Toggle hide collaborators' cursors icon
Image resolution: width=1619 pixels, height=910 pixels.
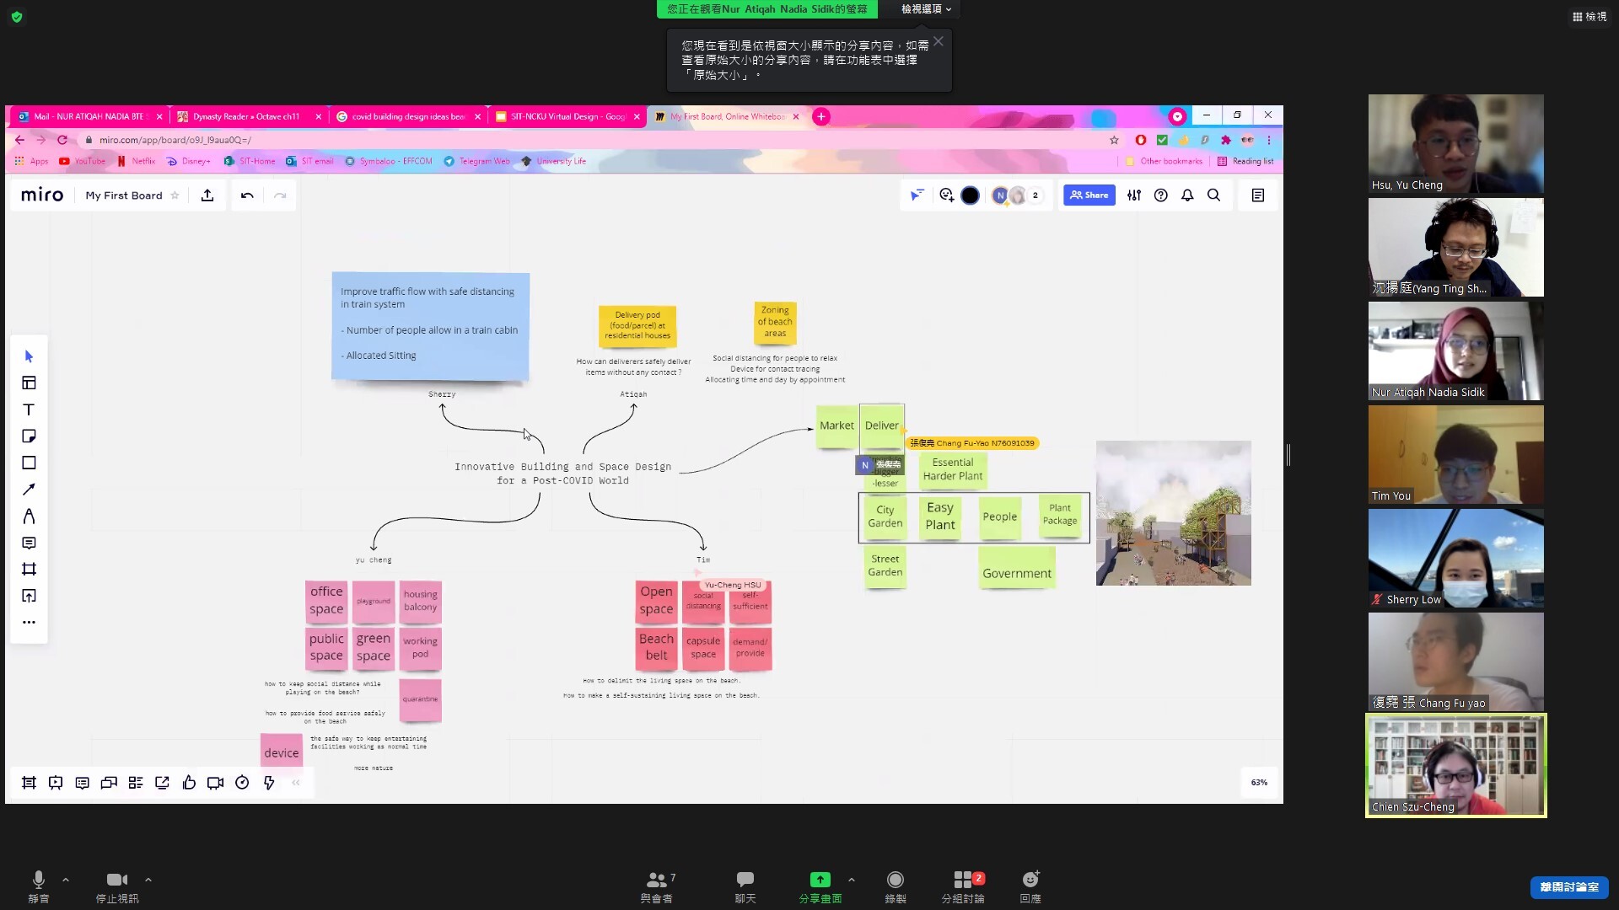(917, 195)
